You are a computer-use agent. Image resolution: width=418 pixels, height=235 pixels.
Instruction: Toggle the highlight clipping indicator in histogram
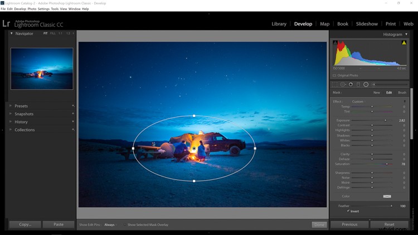404,43
